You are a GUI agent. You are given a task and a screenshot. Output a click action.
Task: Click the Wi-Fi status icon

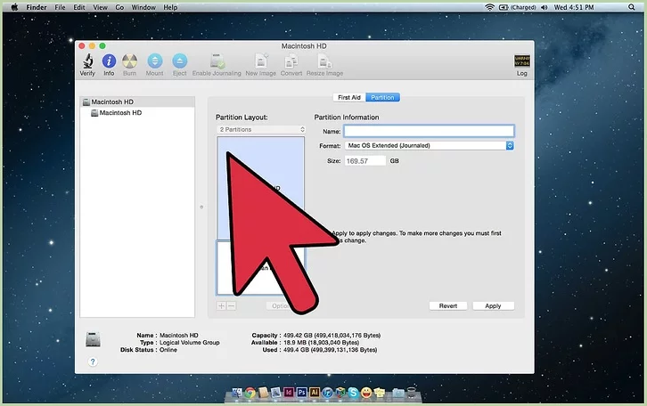tap(489, 7)
